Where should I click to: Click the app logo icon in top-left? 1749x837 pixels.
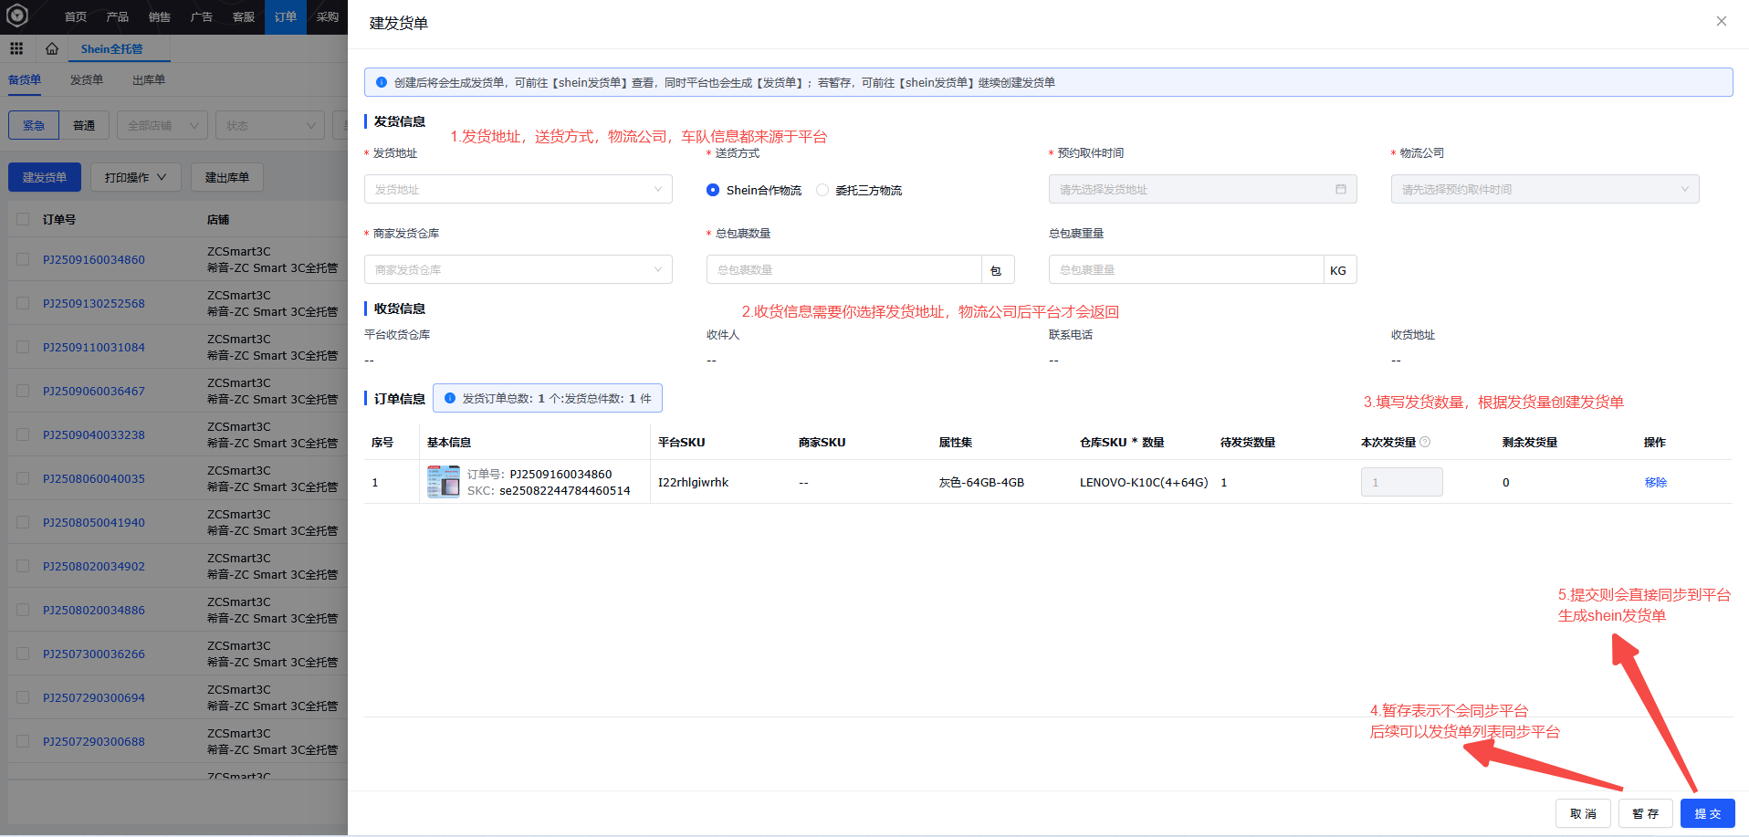click(x=17, y=16)
